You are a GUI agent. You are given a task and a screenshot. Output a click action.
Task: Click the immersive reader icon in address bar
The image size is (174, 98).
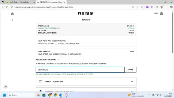click(137, 7)
